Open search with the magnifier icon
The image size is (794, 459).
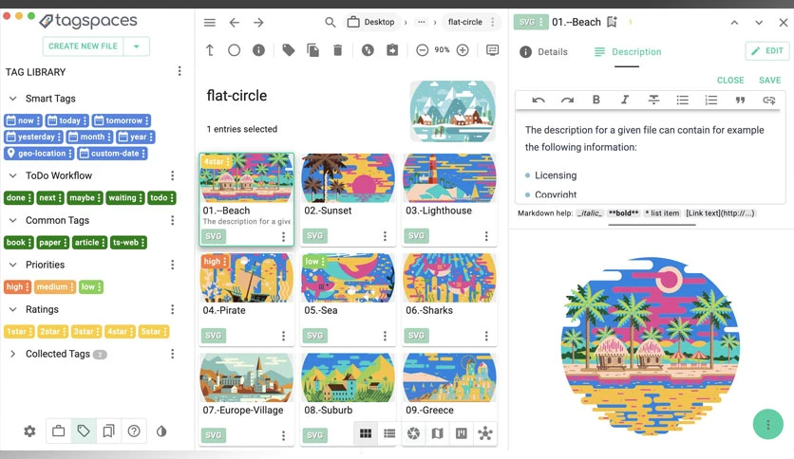(331, 22)
